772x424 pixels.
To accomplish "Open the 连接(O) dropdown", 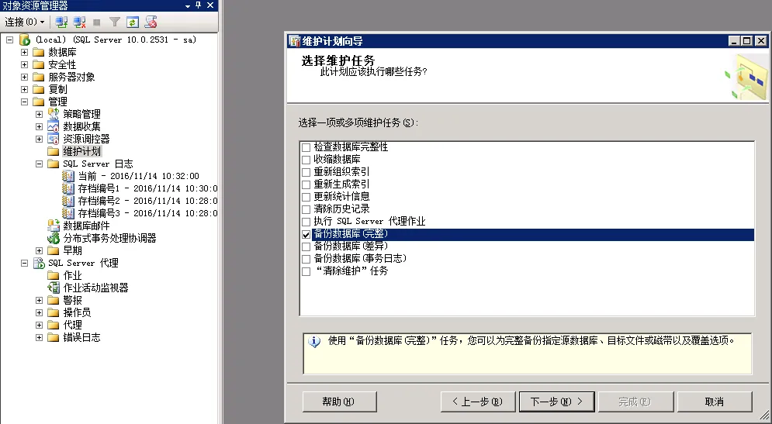I will tap(25, 22).
